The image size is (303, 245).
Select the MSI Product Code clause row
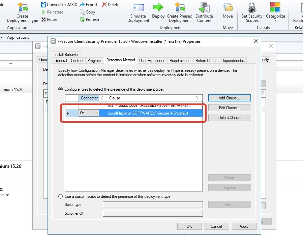tap(134, 105)
